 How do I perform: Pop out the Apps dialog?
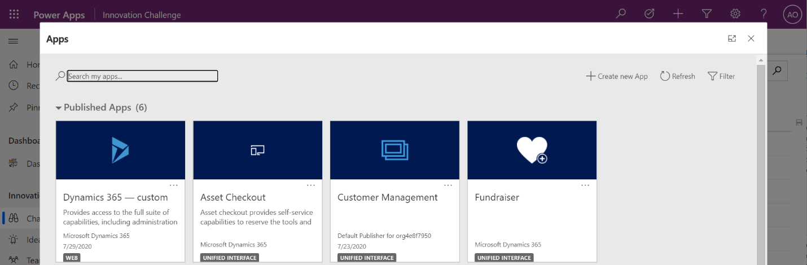732,38
